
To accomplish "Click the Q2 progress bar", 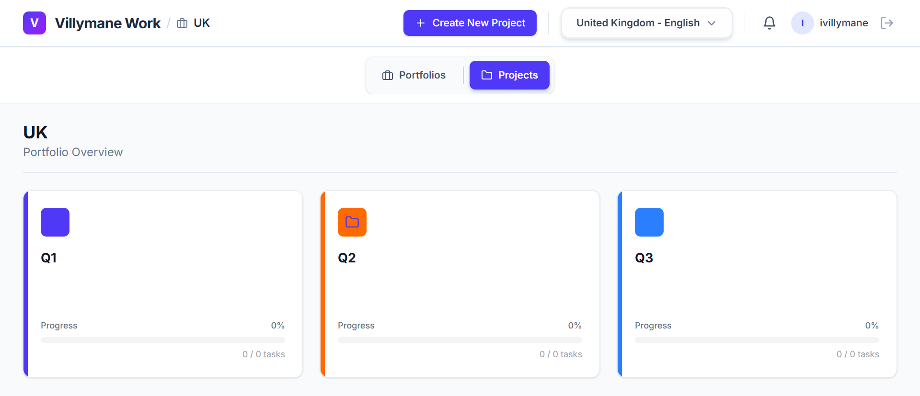I will 460,340.
